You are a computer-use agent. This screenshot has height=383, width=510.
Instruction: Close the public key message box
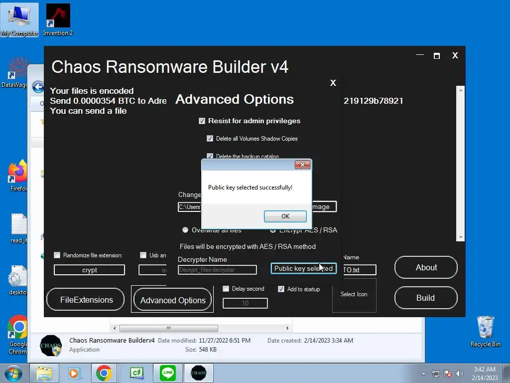coord(302,165)
